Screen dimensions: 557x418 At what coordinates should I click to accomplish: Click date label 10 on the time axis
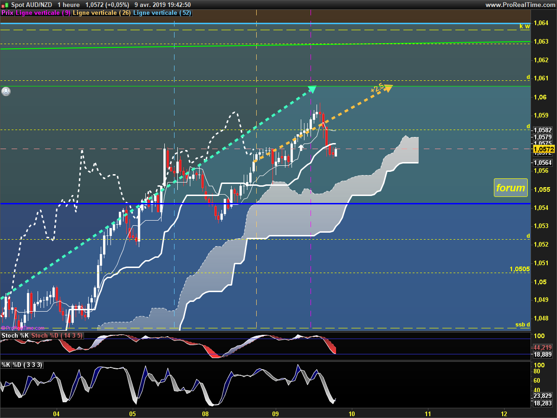tap(351, 413)
